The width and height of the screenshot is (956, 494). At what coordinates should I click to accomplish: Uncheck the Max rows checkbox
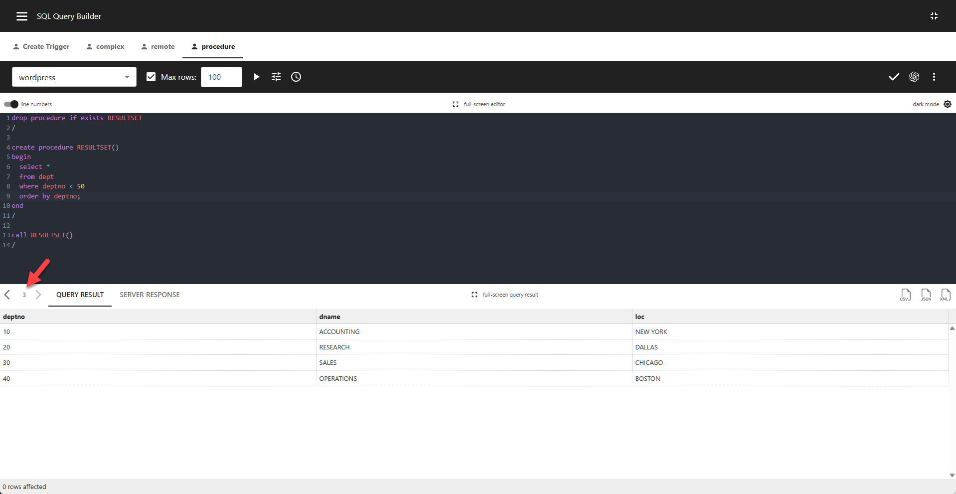pyautogui.click(x=151, y=77)
